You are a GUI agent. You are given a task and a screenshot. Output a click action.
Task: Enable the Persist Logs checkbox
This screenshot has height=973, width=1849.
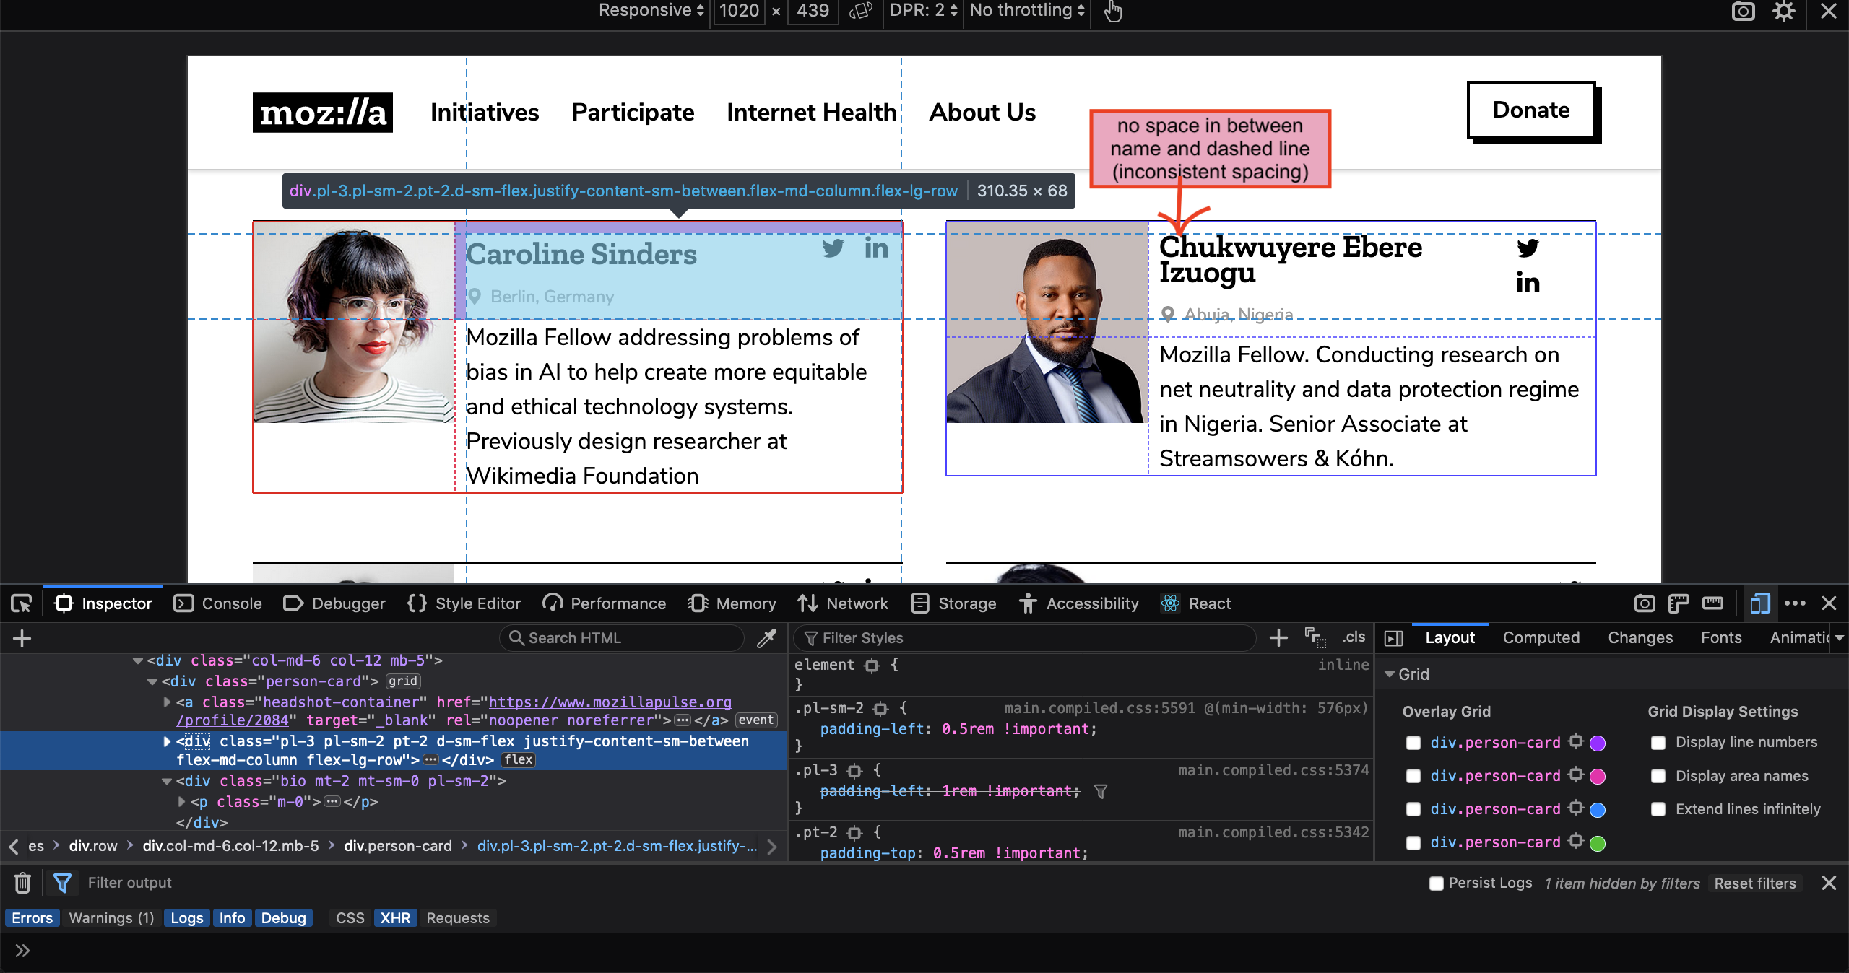[1436, 883]
